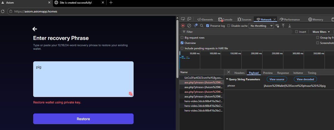The width and height of the screenshot is (334, 130).
Task: Reload the page with the browser refresh icon
Action: point(3,12)
